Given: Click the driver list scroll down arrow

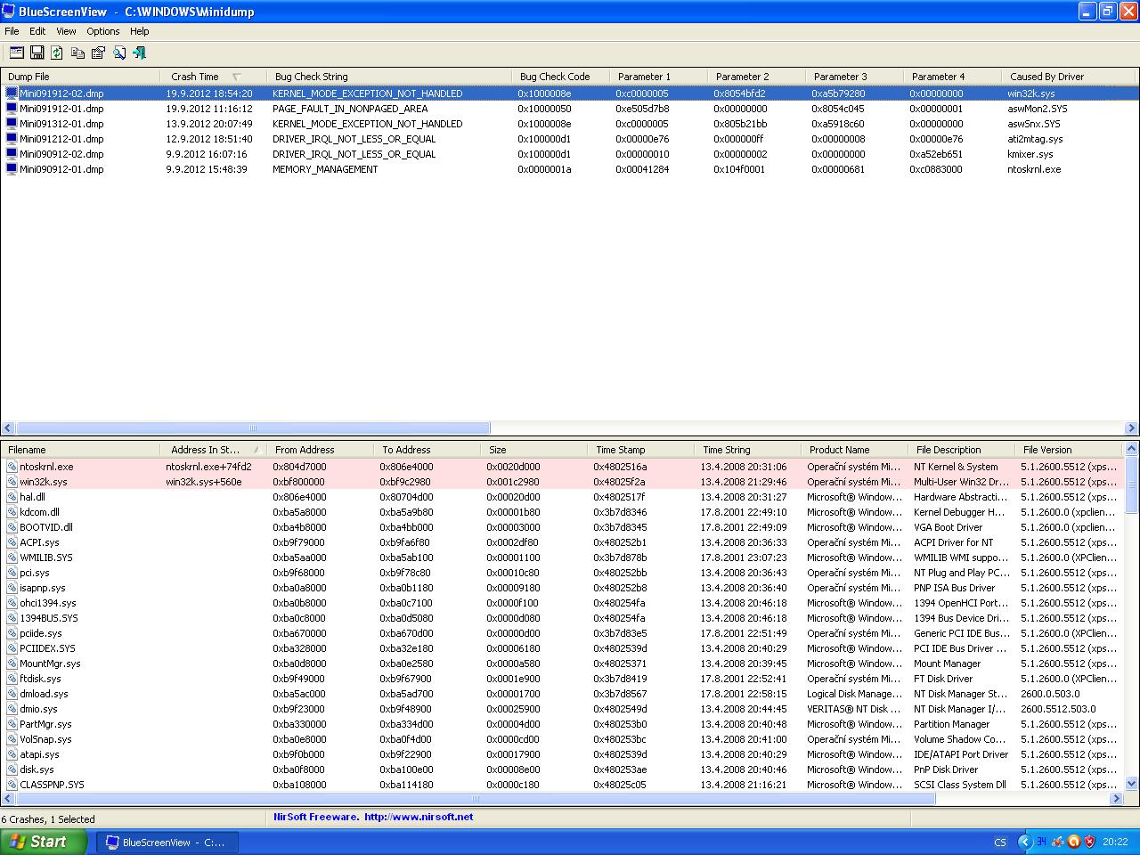Looking at the screenshot, I should [x=1132, y=784].
